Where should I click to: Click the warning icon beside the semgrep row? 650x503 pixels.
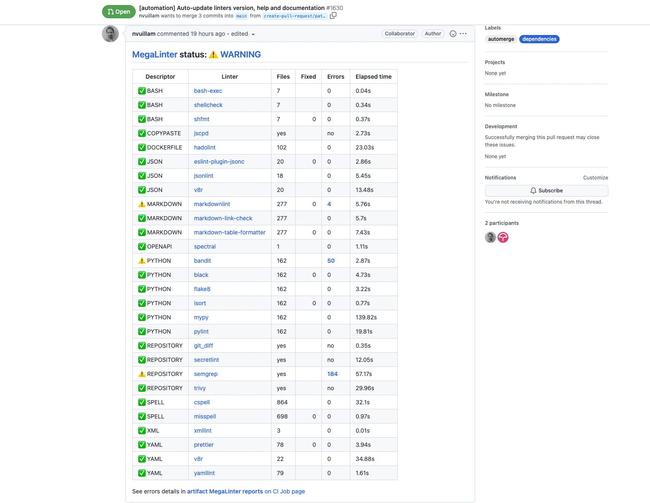pos(142,374)
